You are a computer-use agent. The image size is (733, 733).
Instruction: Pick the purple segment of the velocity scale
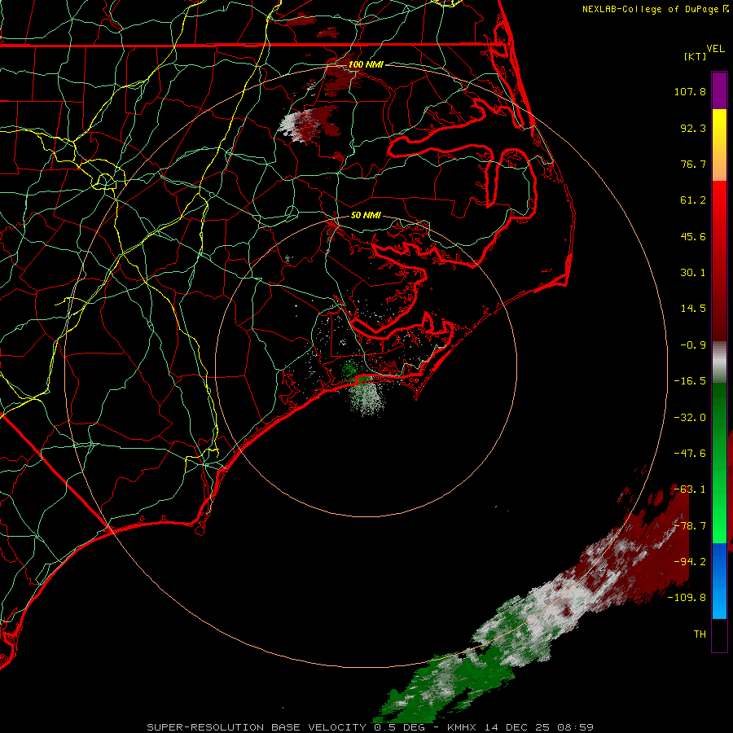tap(719, 90)
